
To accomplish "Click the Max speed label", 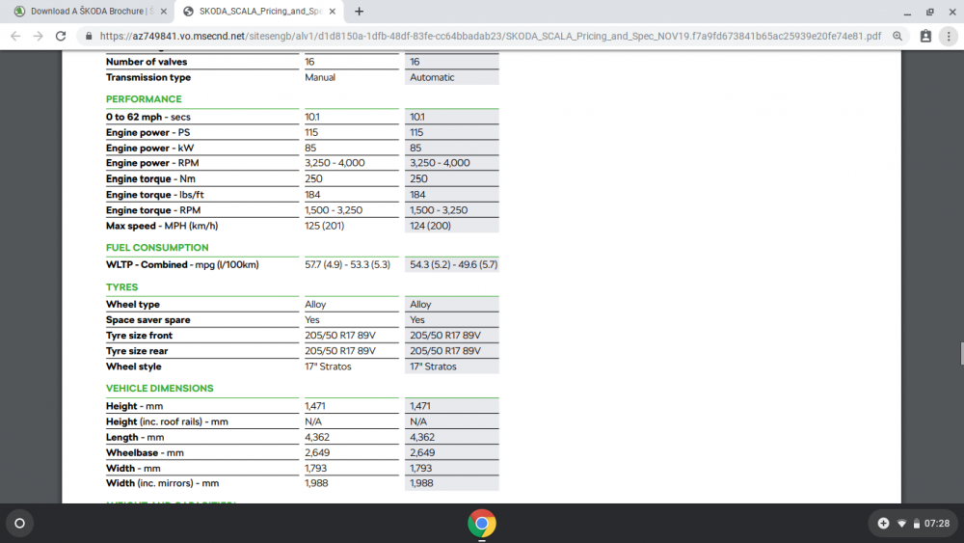I will (162, 226).
